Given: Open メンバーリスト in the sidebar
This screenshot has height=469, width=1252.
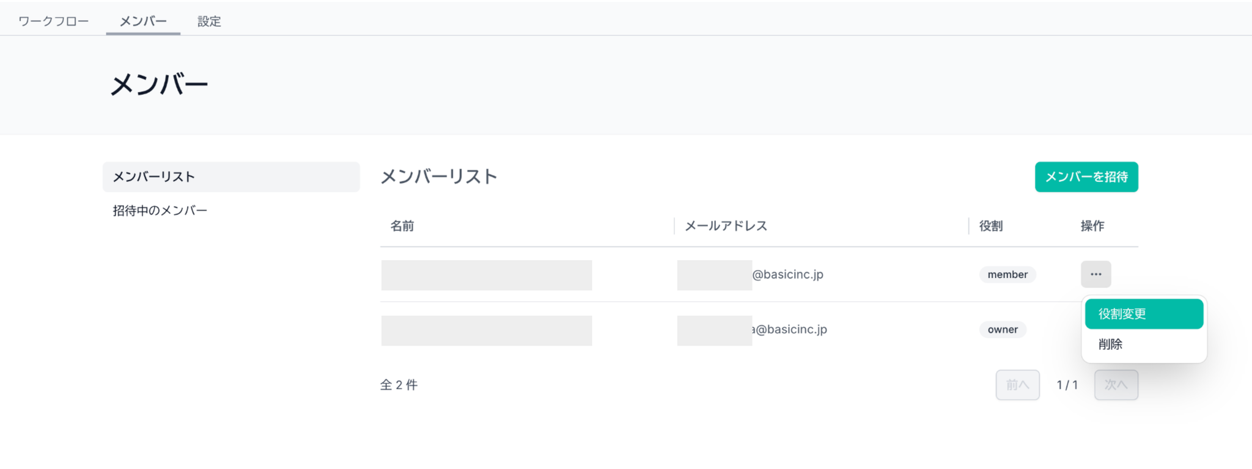Looking at the screenshot, I should click(x=230, y=177).
